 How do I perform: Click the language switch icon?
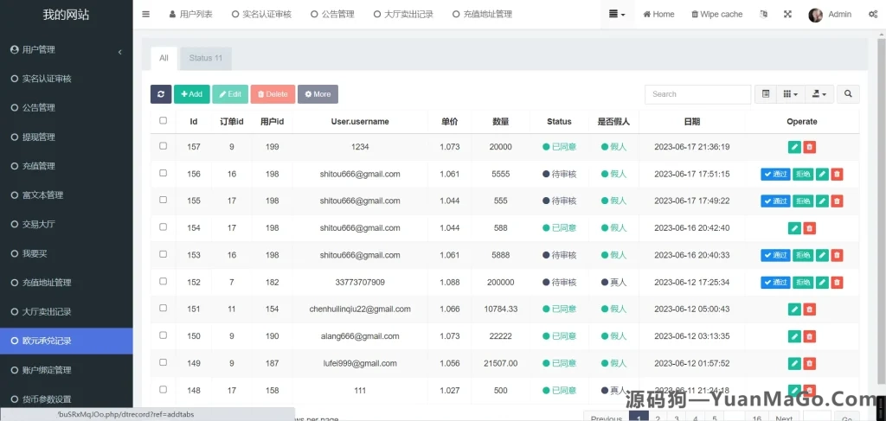(x=764, y=14)
